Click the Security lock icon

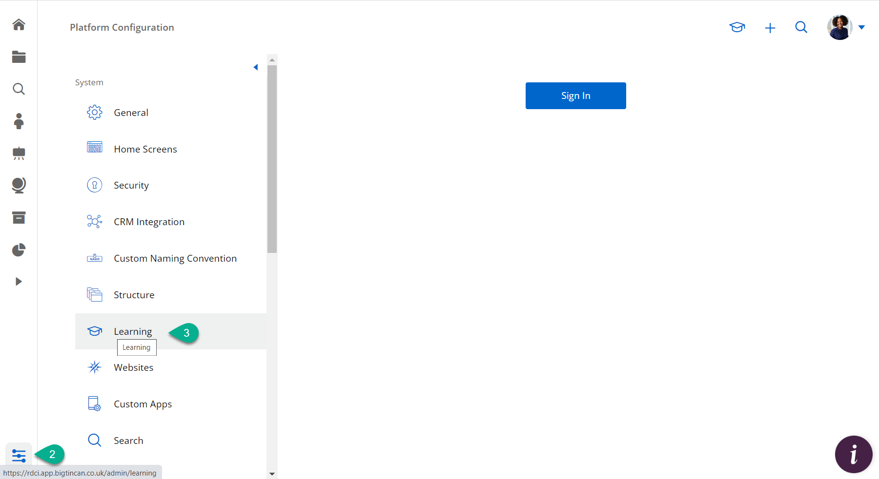(x=95, y=185)
